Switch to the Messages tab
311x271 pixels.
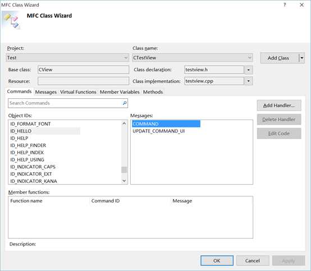(46, 92)
